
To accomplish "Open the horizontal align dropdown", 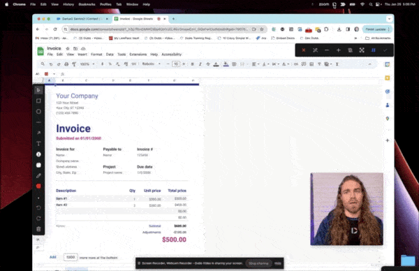I will [256, 64].
